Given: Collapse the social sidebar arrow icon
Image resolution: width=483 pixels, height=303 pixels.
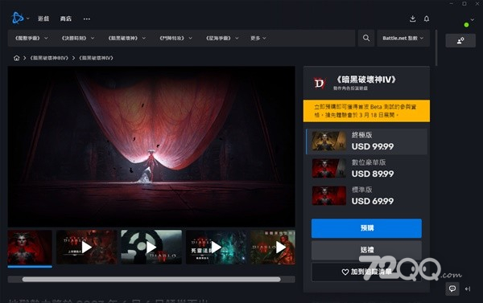Looking at the screenshot, I should click(x=468, y=289).
